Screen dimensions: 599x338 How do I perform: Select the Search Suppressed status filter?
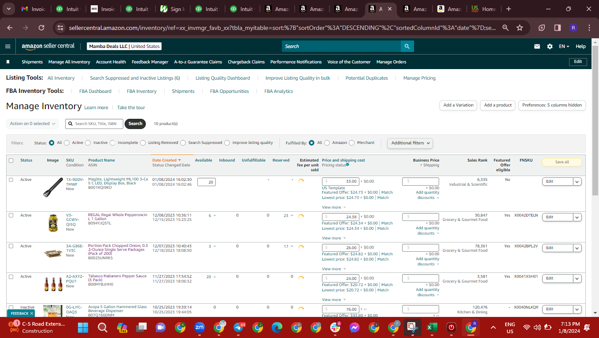click(x=183, y=143)
